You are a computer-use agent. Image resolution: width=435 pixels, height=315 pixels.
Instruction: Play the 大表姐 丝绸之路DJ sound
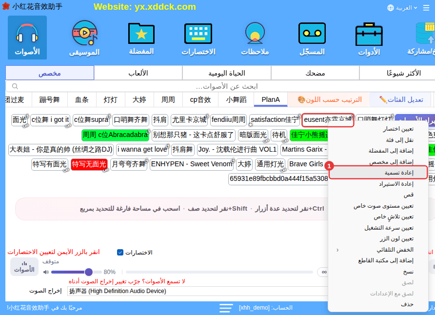61,150
